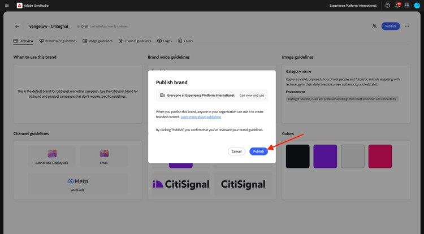The image size is (424, 234).
Task: Confirm Publish in the dialog
Action: (258, 151)
